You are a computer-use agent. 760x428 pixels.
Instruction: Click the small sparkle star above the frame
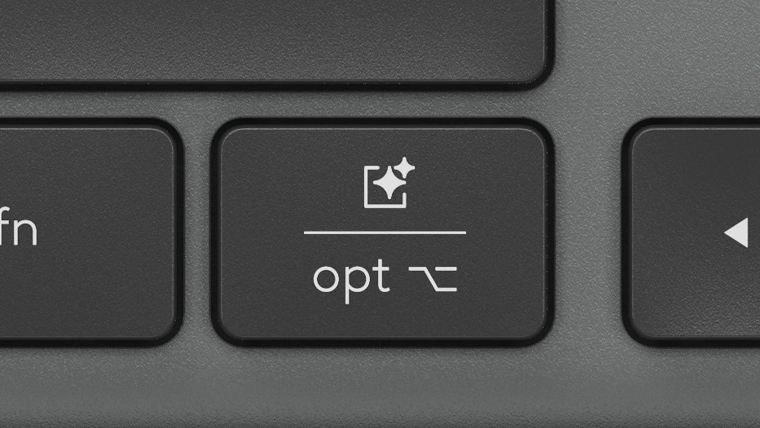pos(405,167)
